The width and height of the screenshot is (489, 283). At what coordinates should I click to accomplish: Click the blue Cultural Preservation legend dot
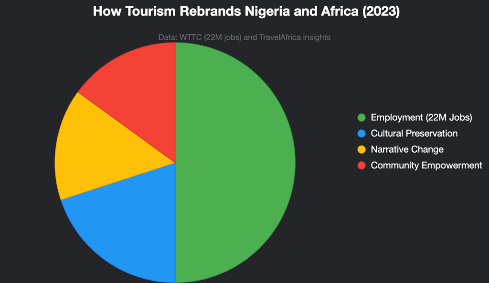(361, 134)
